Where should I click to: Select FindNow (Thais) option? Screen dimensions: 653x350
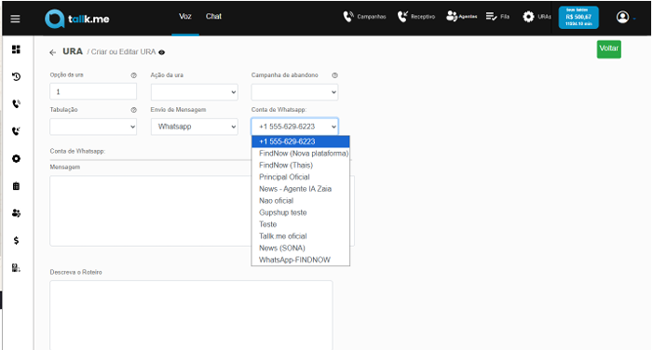pyautogui.click(x=301, y=165)
